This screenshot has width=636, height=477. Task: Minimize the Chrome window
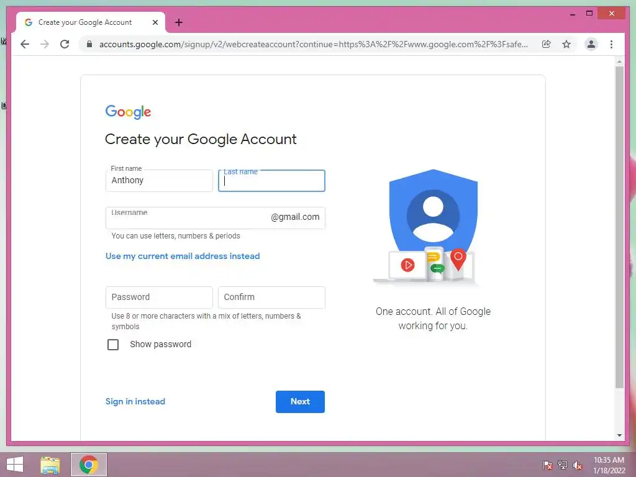click(x=572, y=14)
